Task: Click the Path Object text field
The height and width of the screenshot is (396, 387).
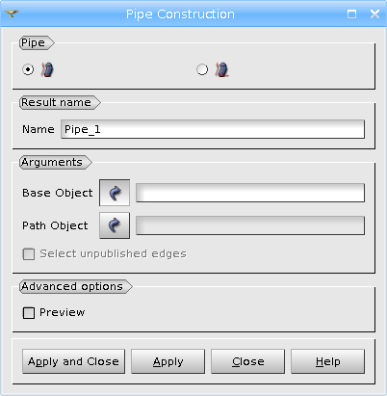Action: 250,225
